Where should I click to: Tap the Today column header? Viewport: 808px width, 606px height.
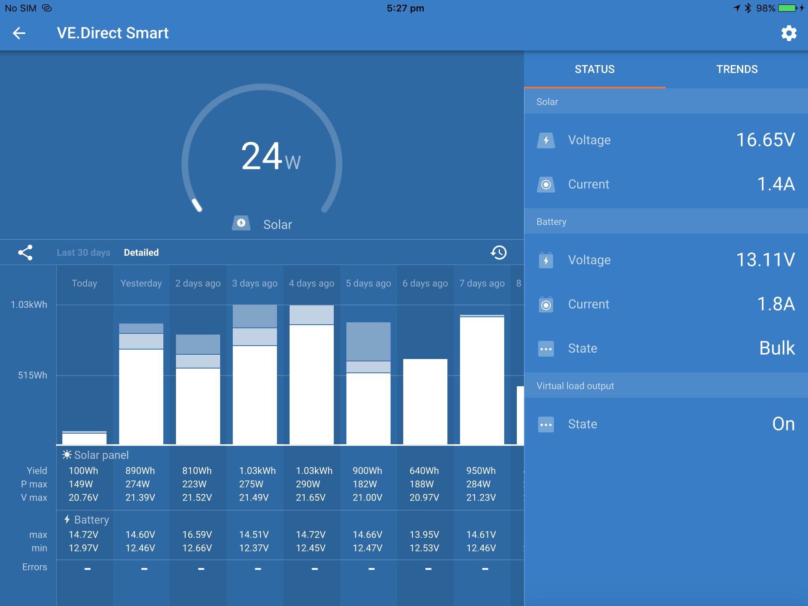coord(84,283)
